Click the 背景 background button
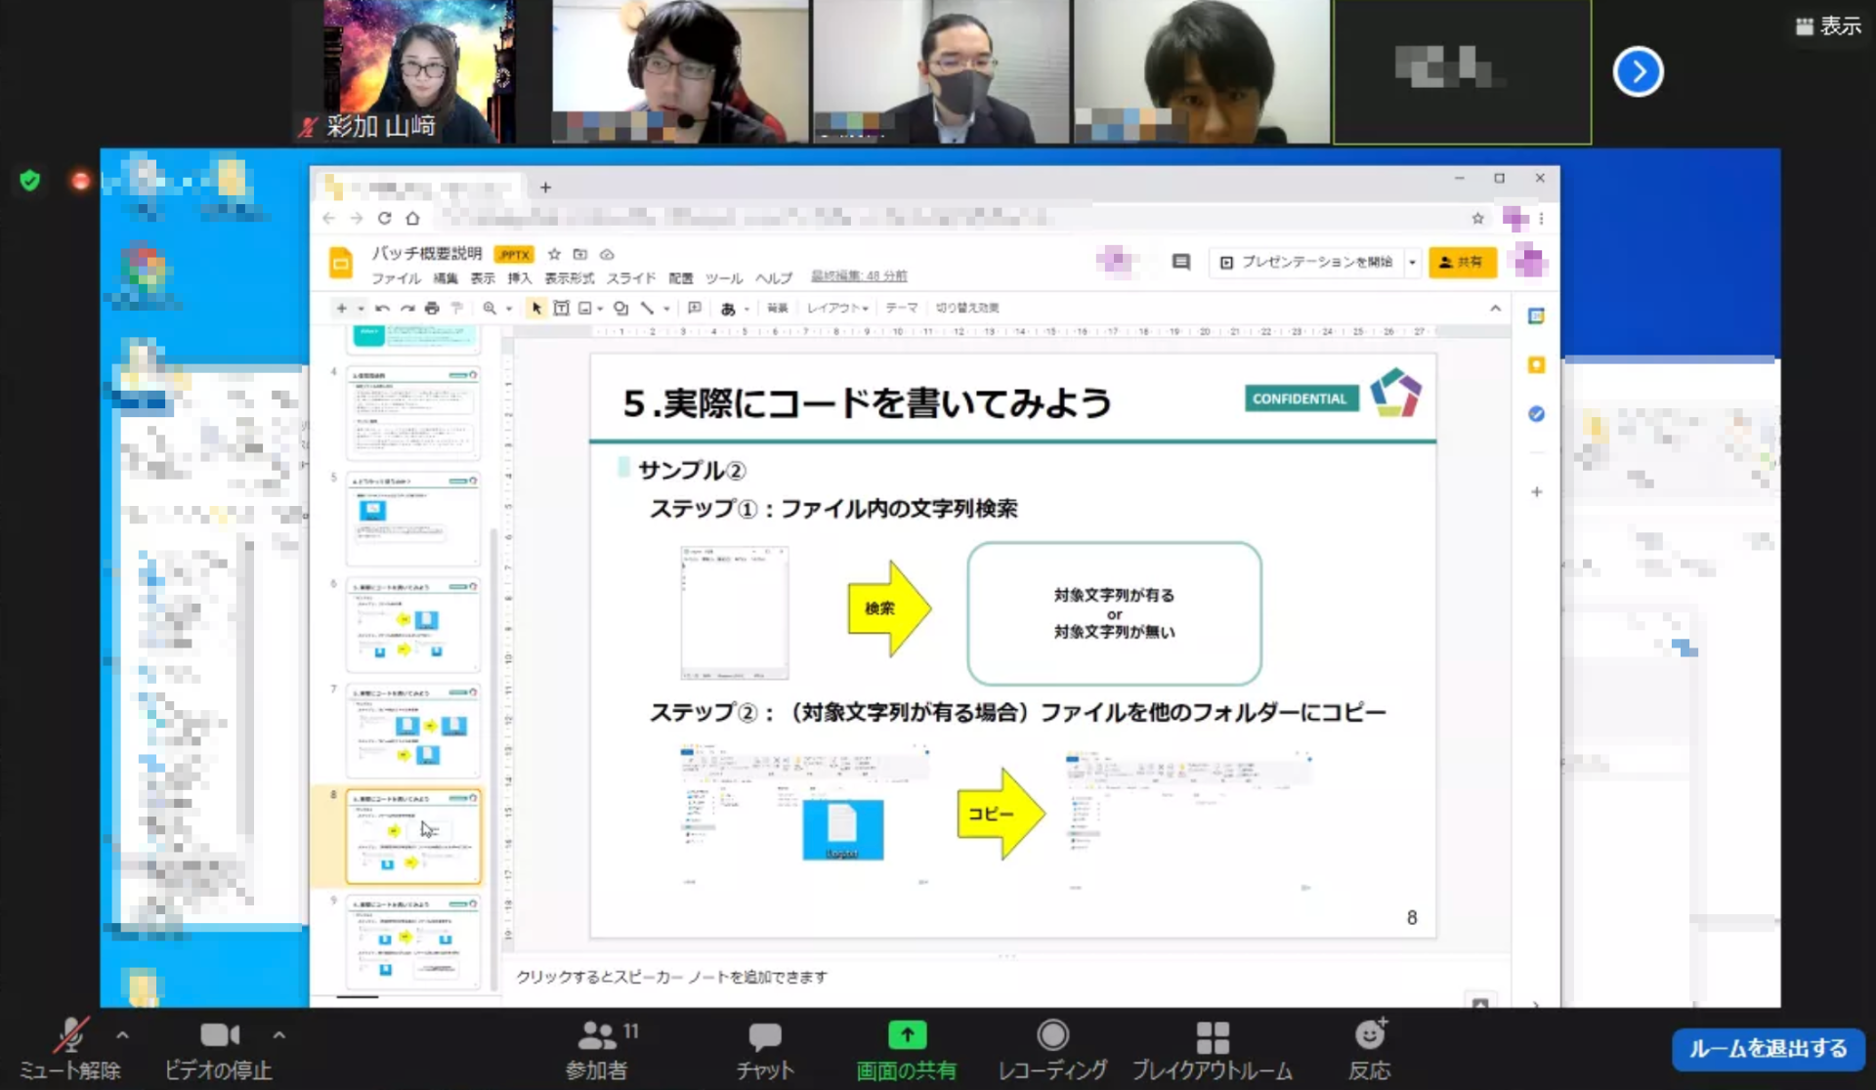The image size is (1876, 1090). coord(777,308)
